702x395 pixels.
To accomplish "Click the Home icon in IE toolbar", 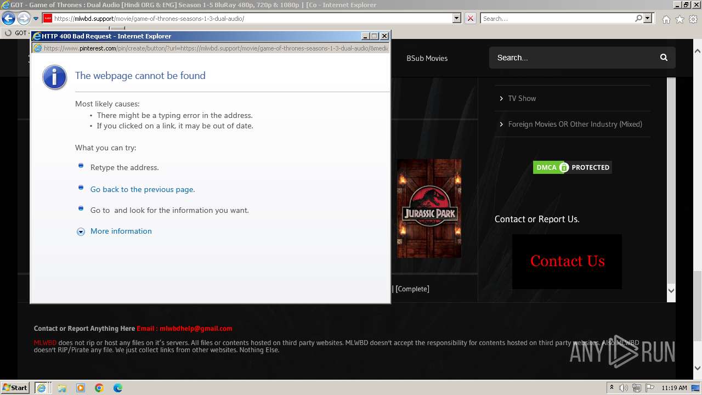I will [x=666, y=19].
